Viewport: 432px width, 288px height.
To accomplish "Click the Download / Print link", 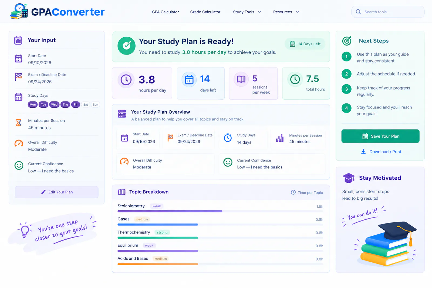I will coord(381,152).
